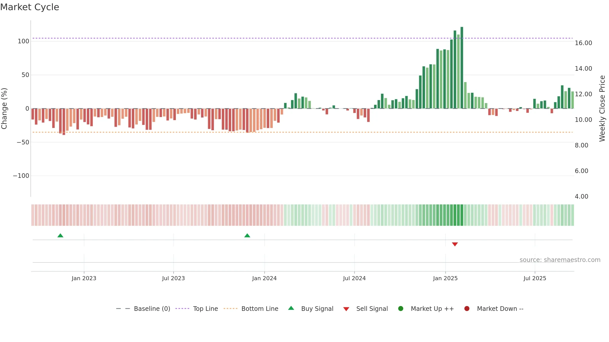Screen dimensions: 609x342
Task: Click the Jan 2024 axis label
Action: (264, 278)
